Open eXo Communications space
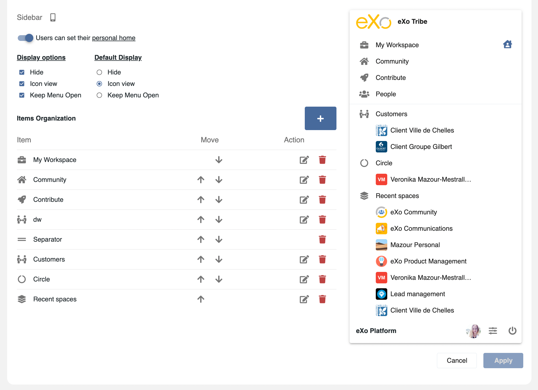The image size is (538, 390). [421, 229]
